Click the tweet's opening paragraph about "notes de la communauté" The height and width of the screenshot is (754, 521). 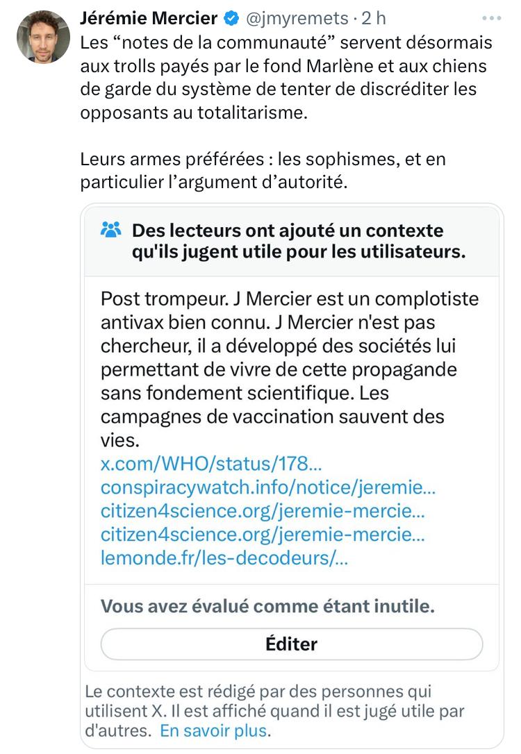pos(286,78)
